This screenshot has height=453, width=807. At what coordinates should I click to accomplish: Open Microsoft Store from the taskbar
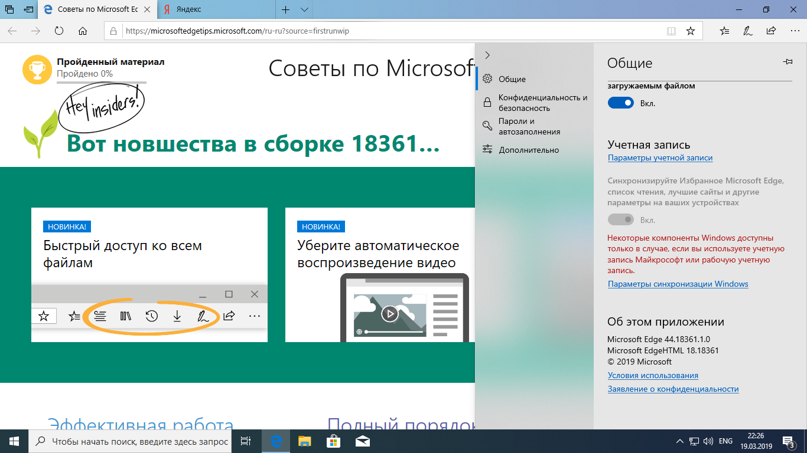(333, 441)
